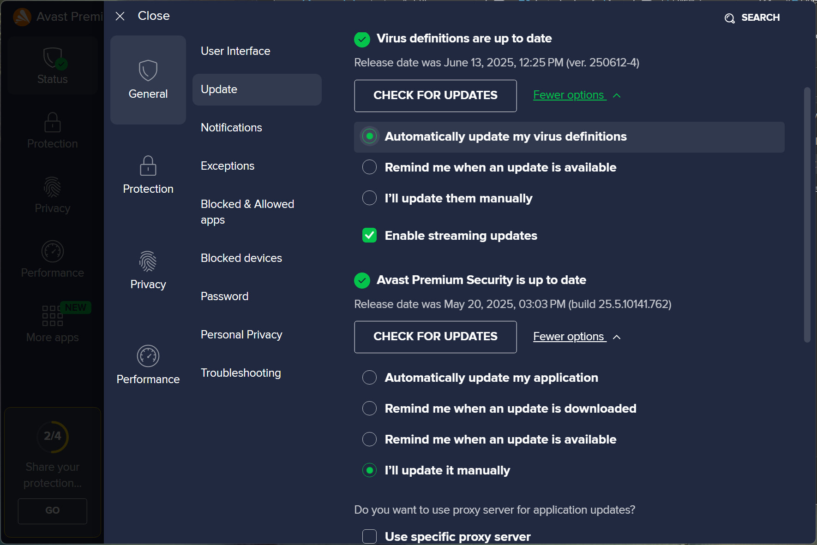The image size is (817, 545).
Task: Open dimmed Privacy fingerprint in main sidebar
Action: (53, 195)
